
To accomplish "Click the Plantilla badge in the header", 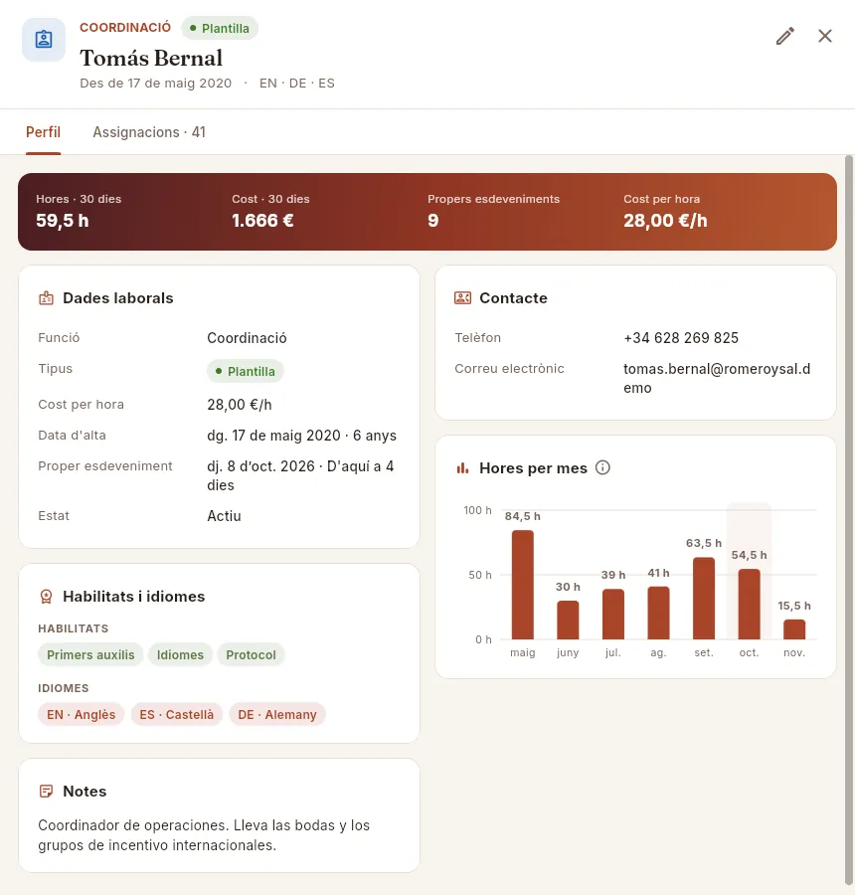I will (220, 29).
